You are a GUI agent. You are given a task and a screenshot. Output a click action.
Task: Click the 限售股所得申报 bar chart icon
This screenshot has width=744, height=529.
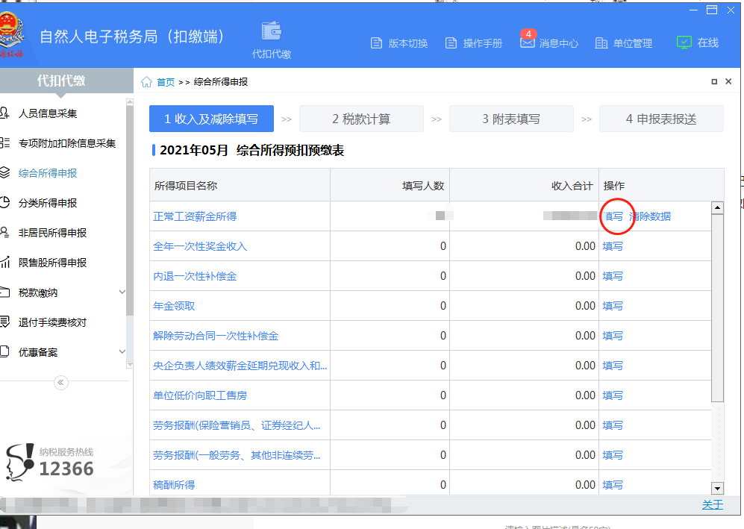(4, 263)
